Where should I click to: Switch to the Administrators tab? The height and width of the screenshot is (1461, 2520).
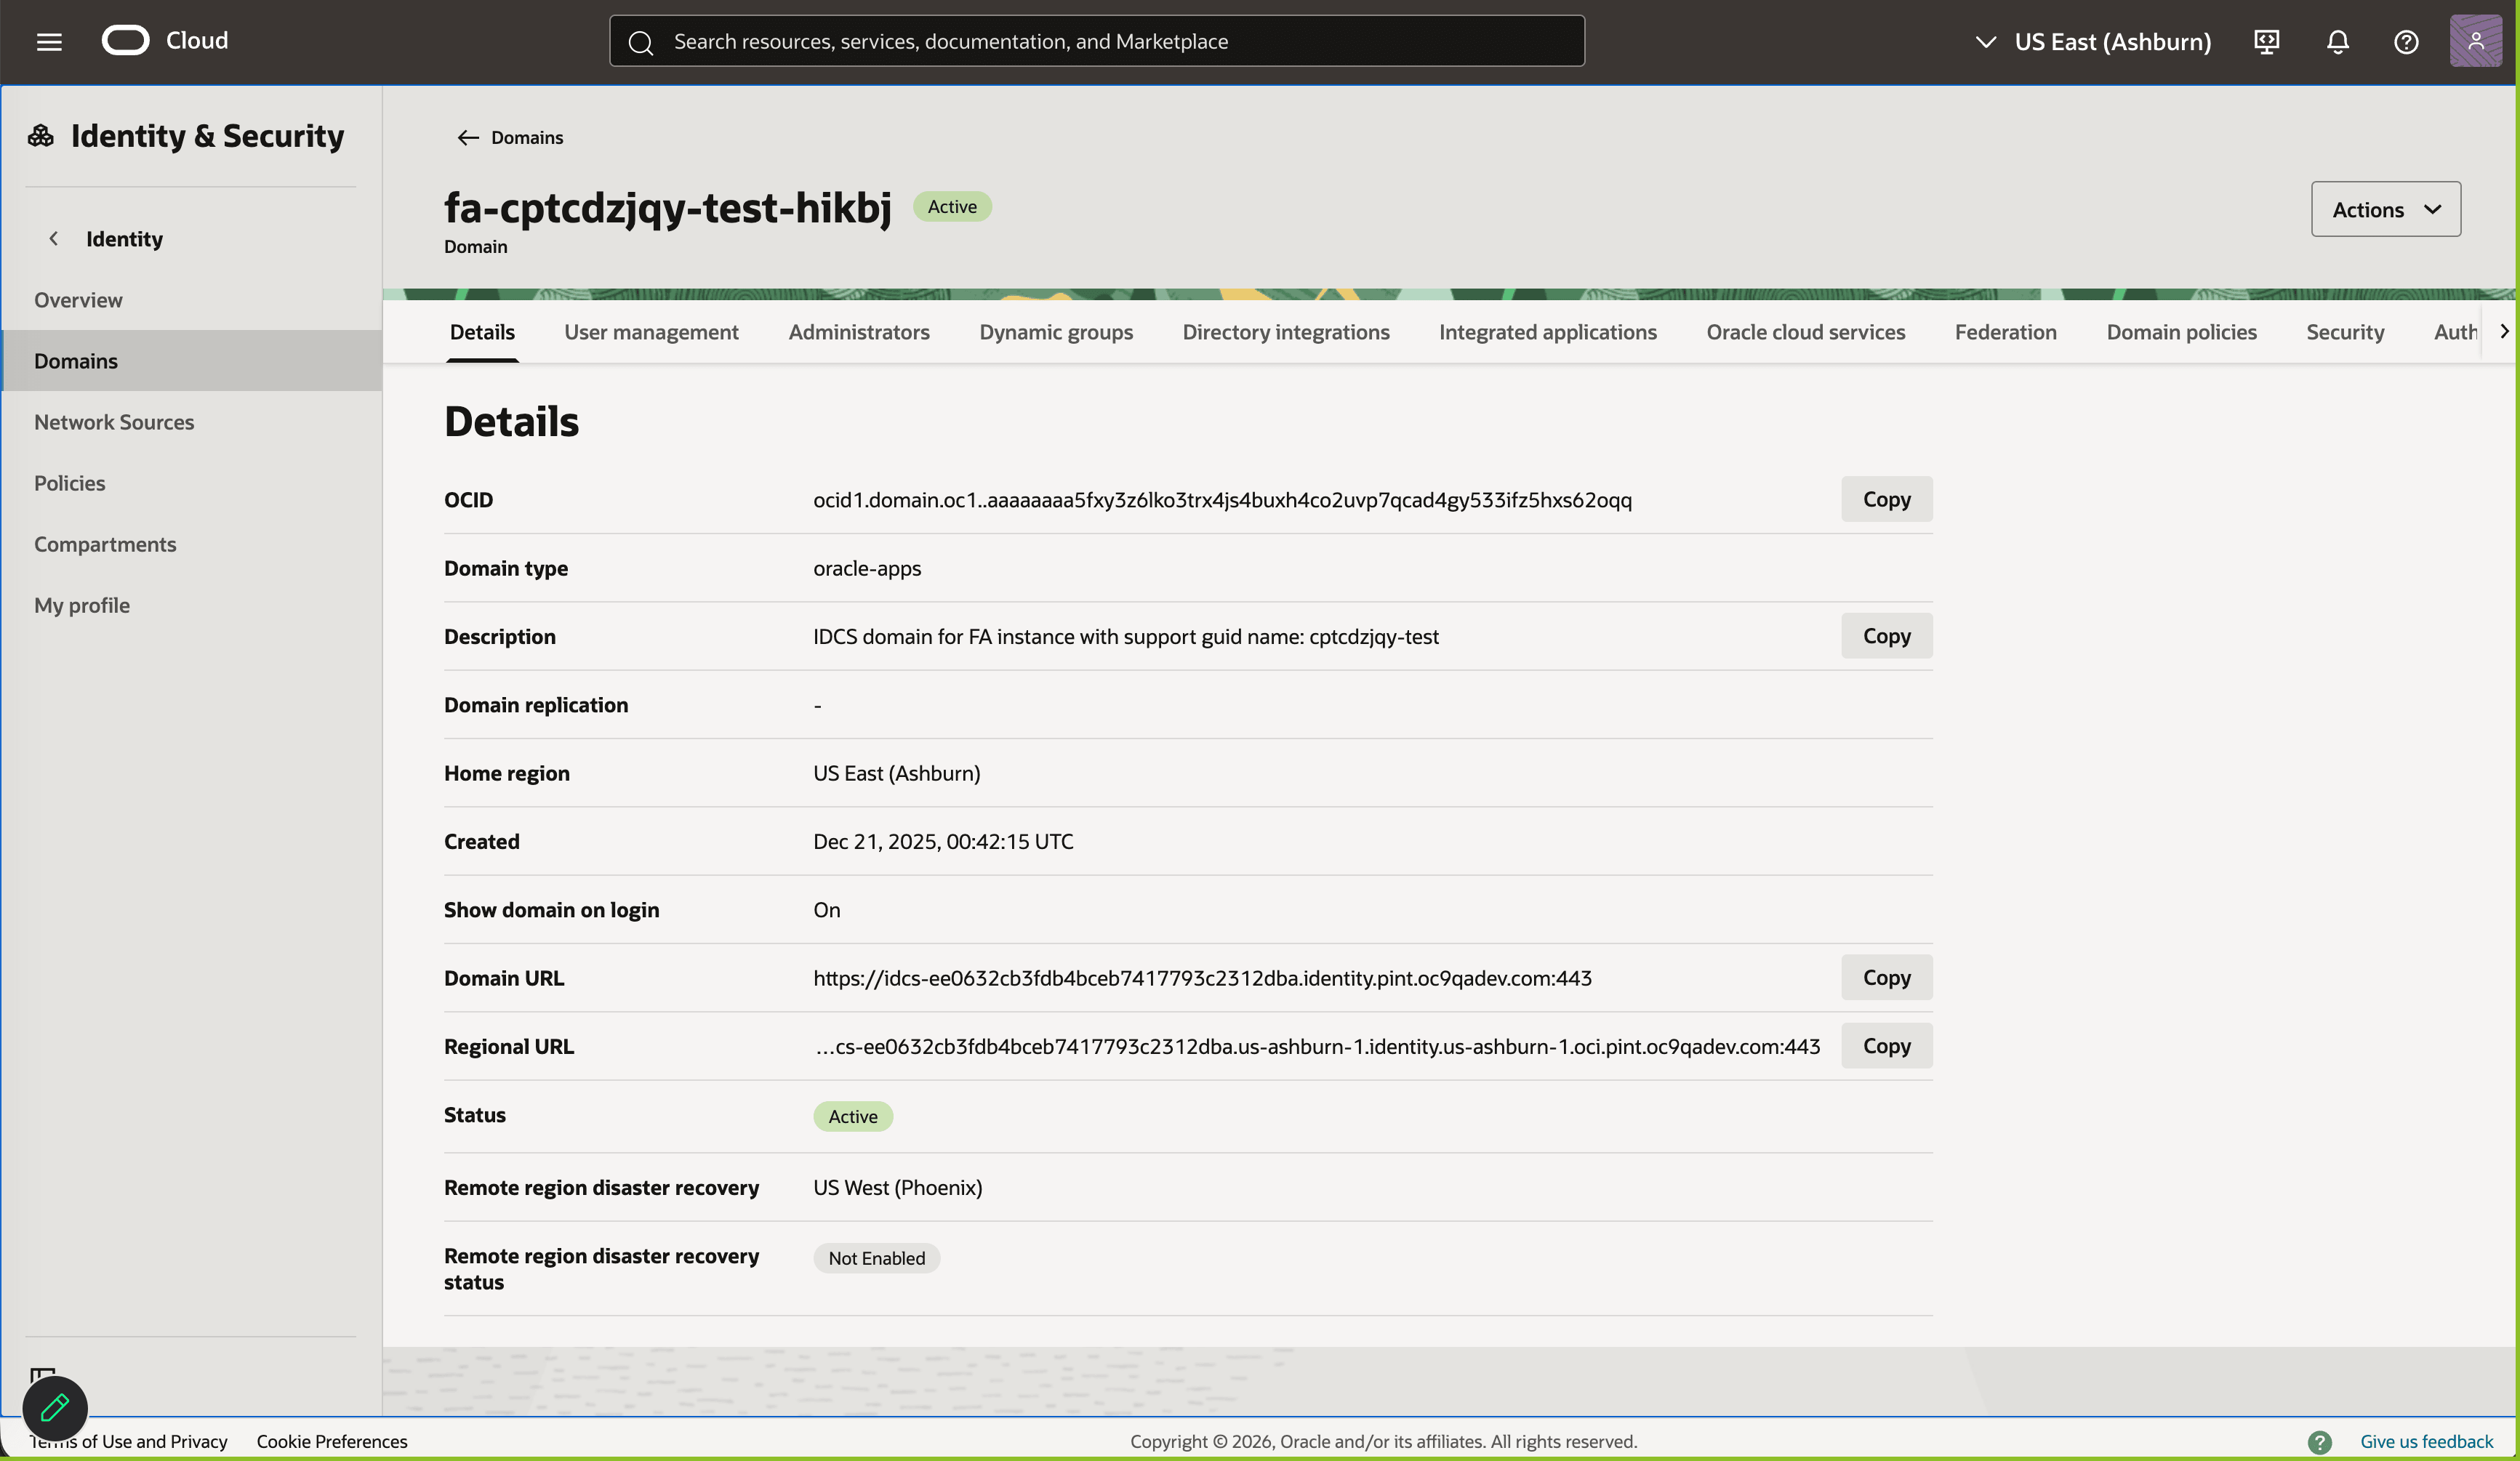point(859,332)
